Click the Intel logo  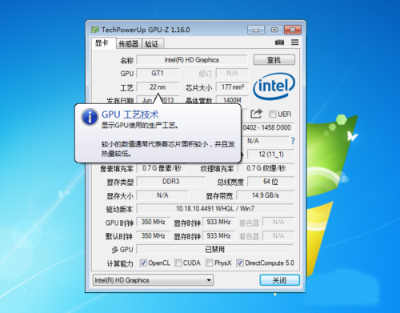point(274,86)
